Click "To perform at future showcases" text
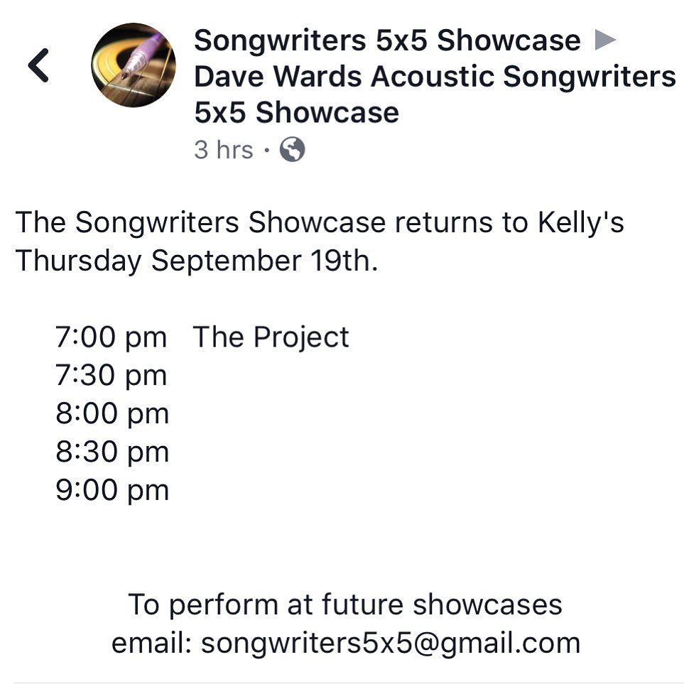 pos(345,604)
